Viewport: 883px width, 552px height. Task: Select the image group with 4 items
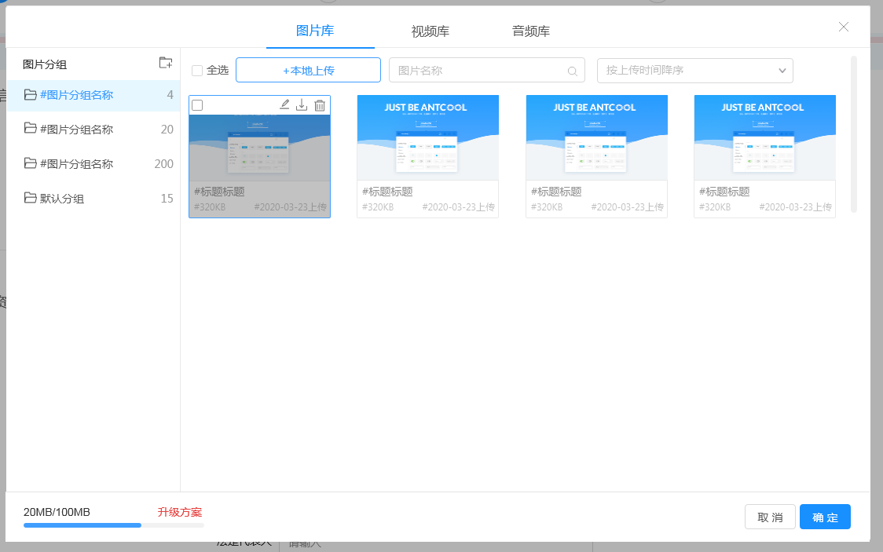[93, 95]
